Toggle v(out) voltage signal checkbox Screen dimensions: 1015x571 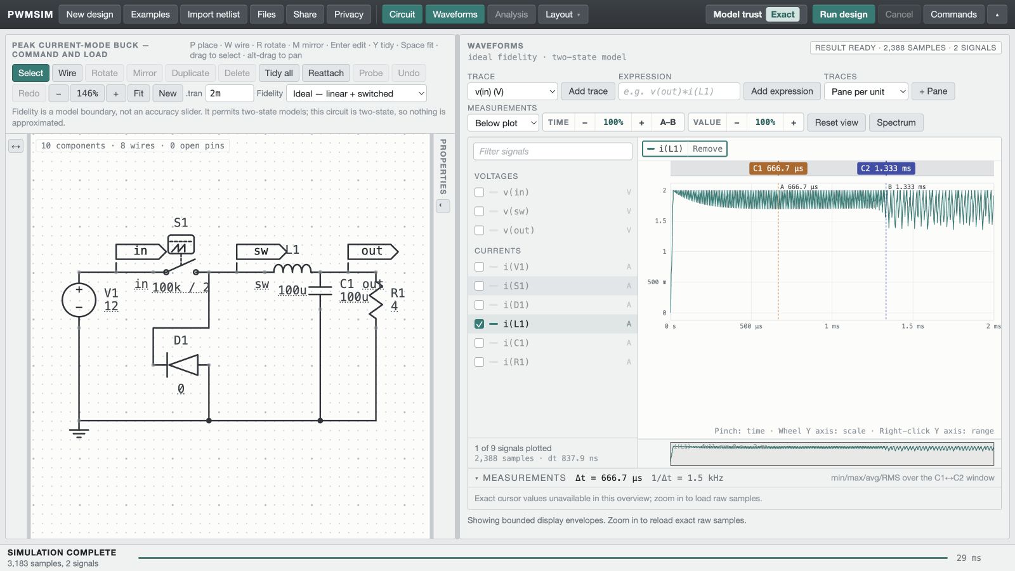[x=479, y=230]
